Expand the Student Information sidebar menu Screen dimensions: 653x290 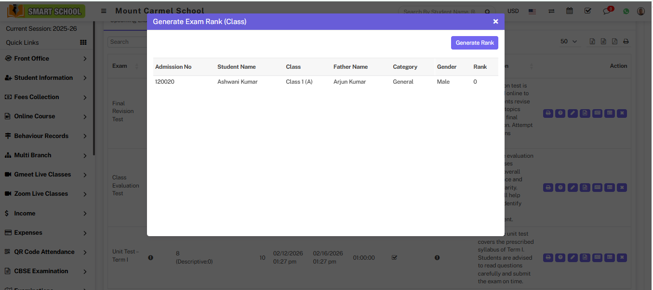coord(43,78)
